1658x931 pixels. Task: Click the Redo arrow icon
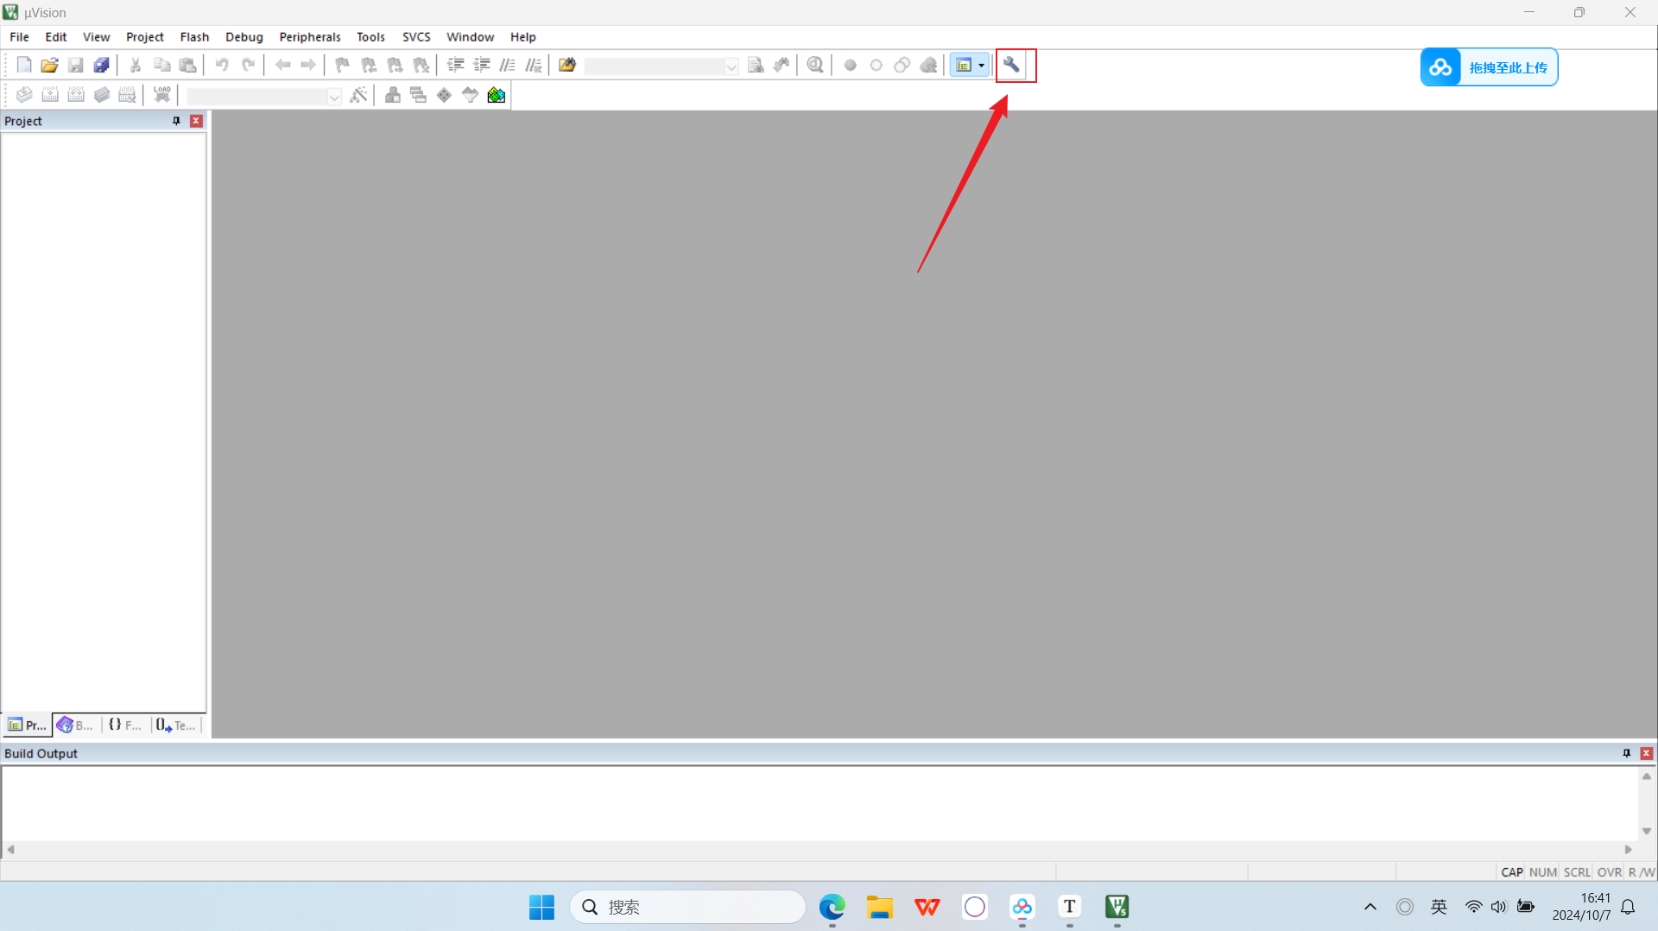[x=248, y=66]
